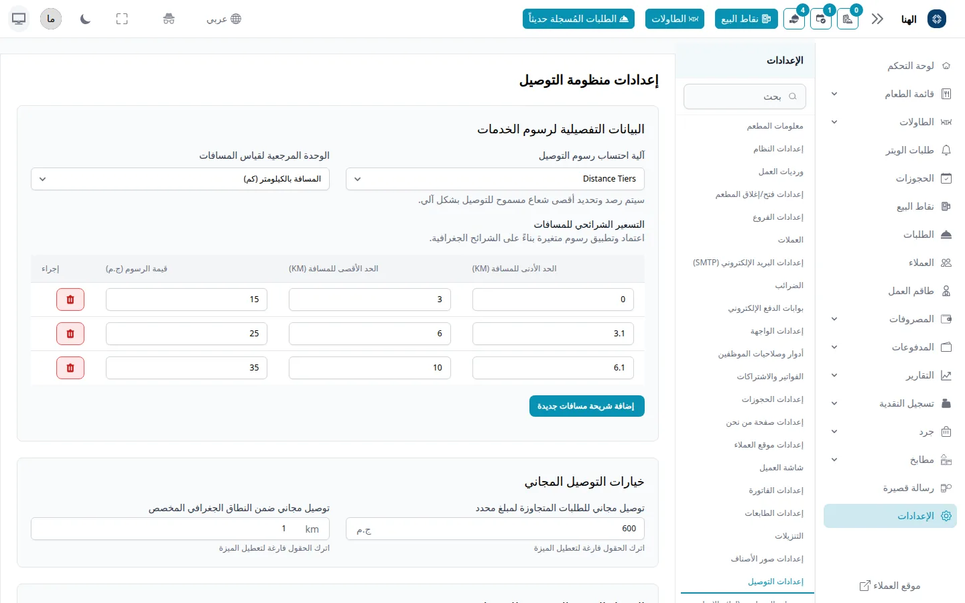The image size is (965, 603).
Task: Expand التقارير sidebar menu
Action: pyautogui.click(x=891, y=375)
